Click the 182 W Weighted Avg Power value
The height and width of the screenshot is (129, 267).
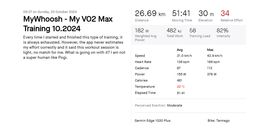pos(142,30)
